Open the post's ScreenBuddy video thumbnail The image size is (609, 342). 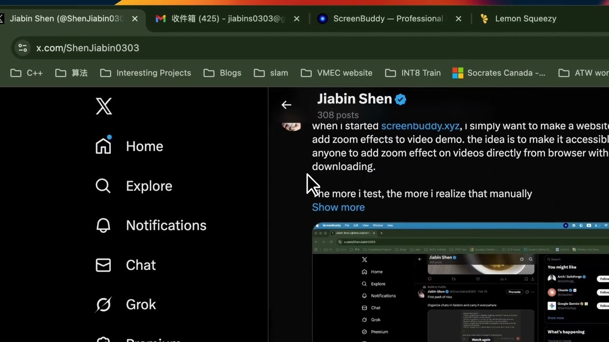[x=461, y=282]
